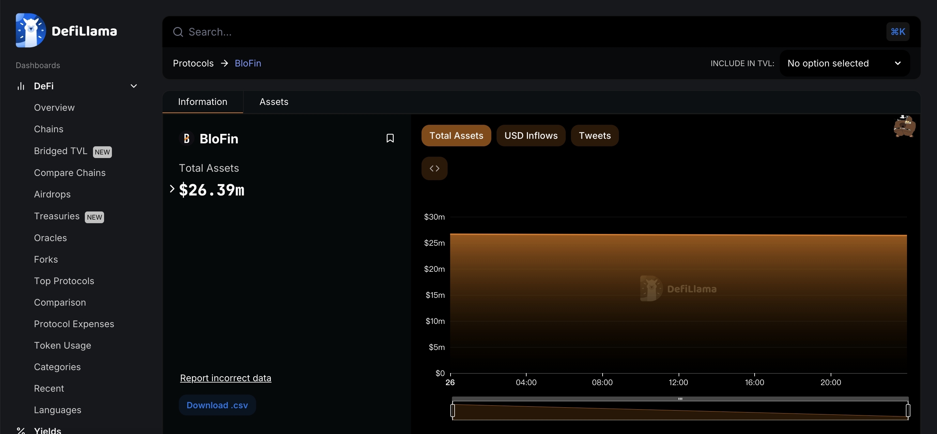Click the $25m axis label
The image size is (937, 434).
(434, 243)
